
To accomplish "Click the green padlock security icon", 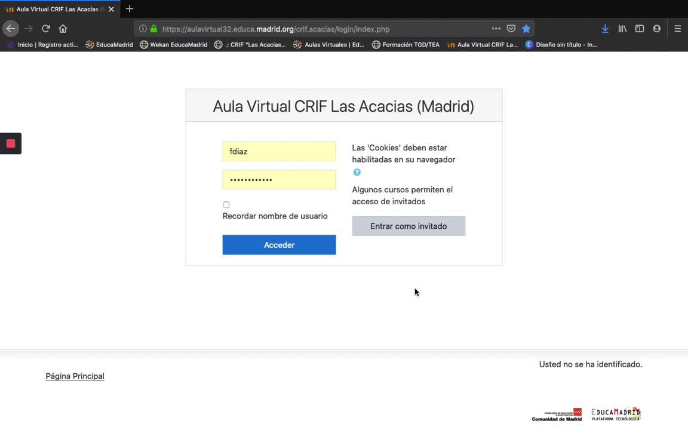I will pyautogui.click(x=153, y=29).
